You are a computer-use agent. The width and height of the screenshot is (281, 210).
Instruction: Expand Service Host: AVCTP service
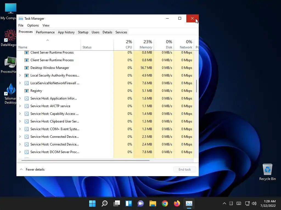coord(20,106)
